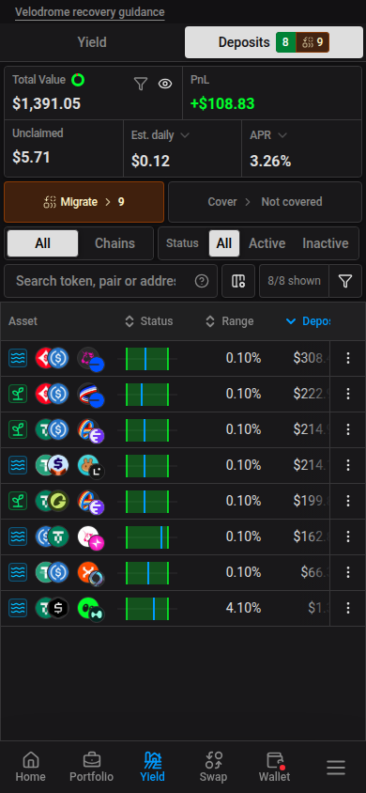Click the Unclaimed $5.71 value
This screenshot has width=366, height=793.
point(31,157)
